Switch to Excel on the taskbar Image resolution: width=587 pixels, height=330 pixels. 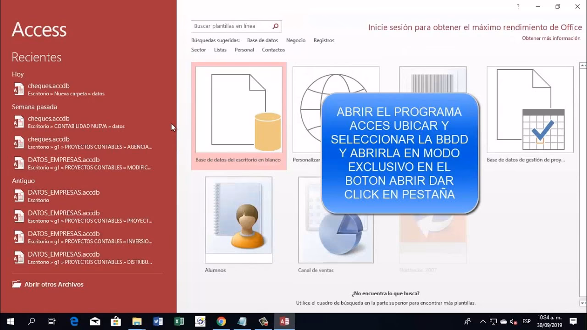(x=179, y=321)
